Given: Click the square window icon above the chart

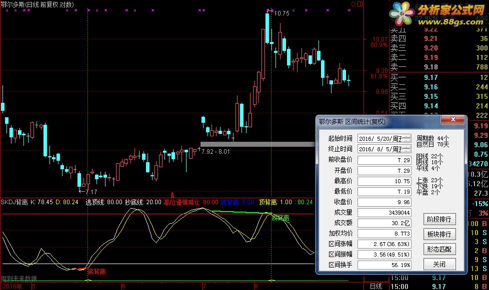Looking at the screenshot, I should pos(360,4).
